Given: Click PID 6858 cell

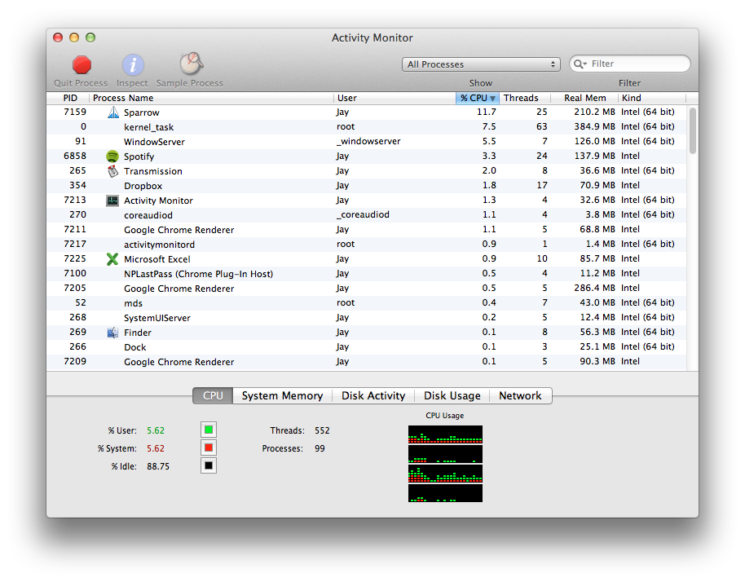Looking at the screenshot, I should tap(75, 156).
